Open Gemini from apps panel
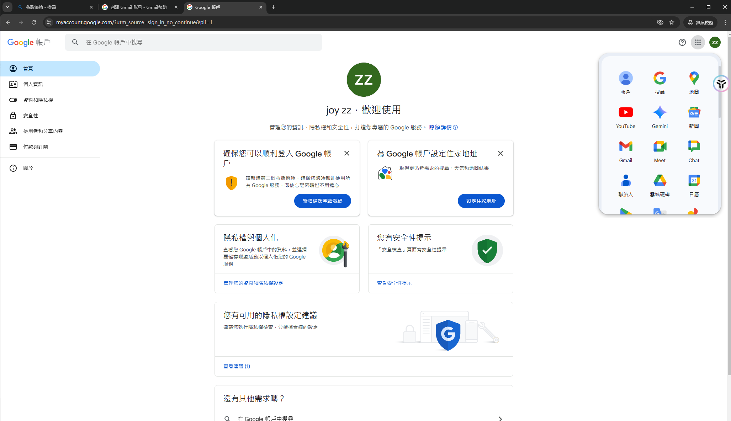The image size is (731, 421). 660,117
